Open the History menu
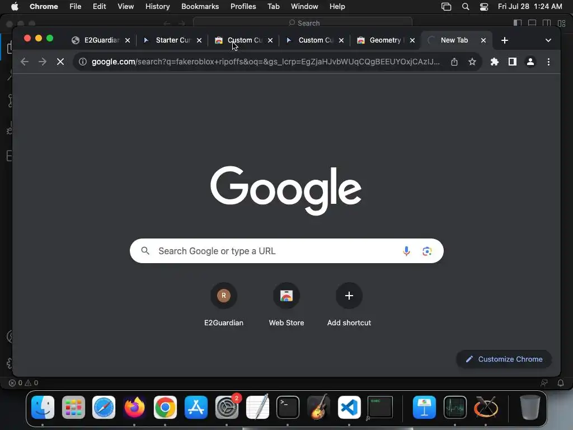 pos(157,7)
